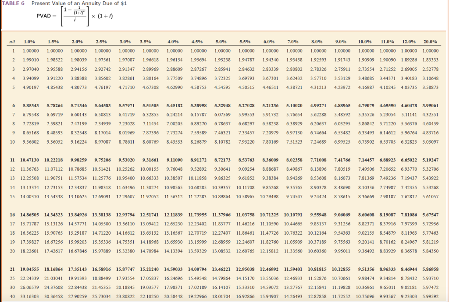Select value 9.55948 under 8.0% column
Image resolution: width=449 pixels, height=302 pixels.
click(x=318, y=214)
